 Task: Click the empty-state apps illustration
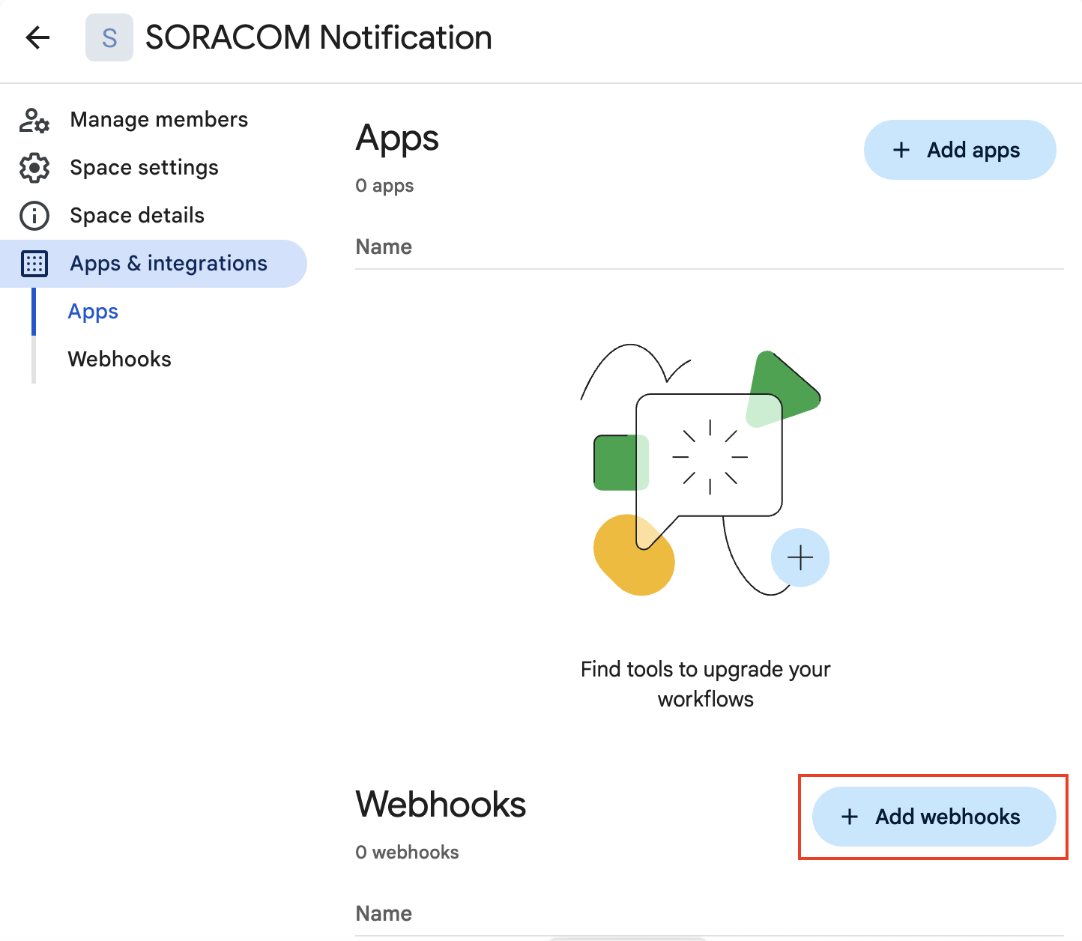click(x=706, y=470)
